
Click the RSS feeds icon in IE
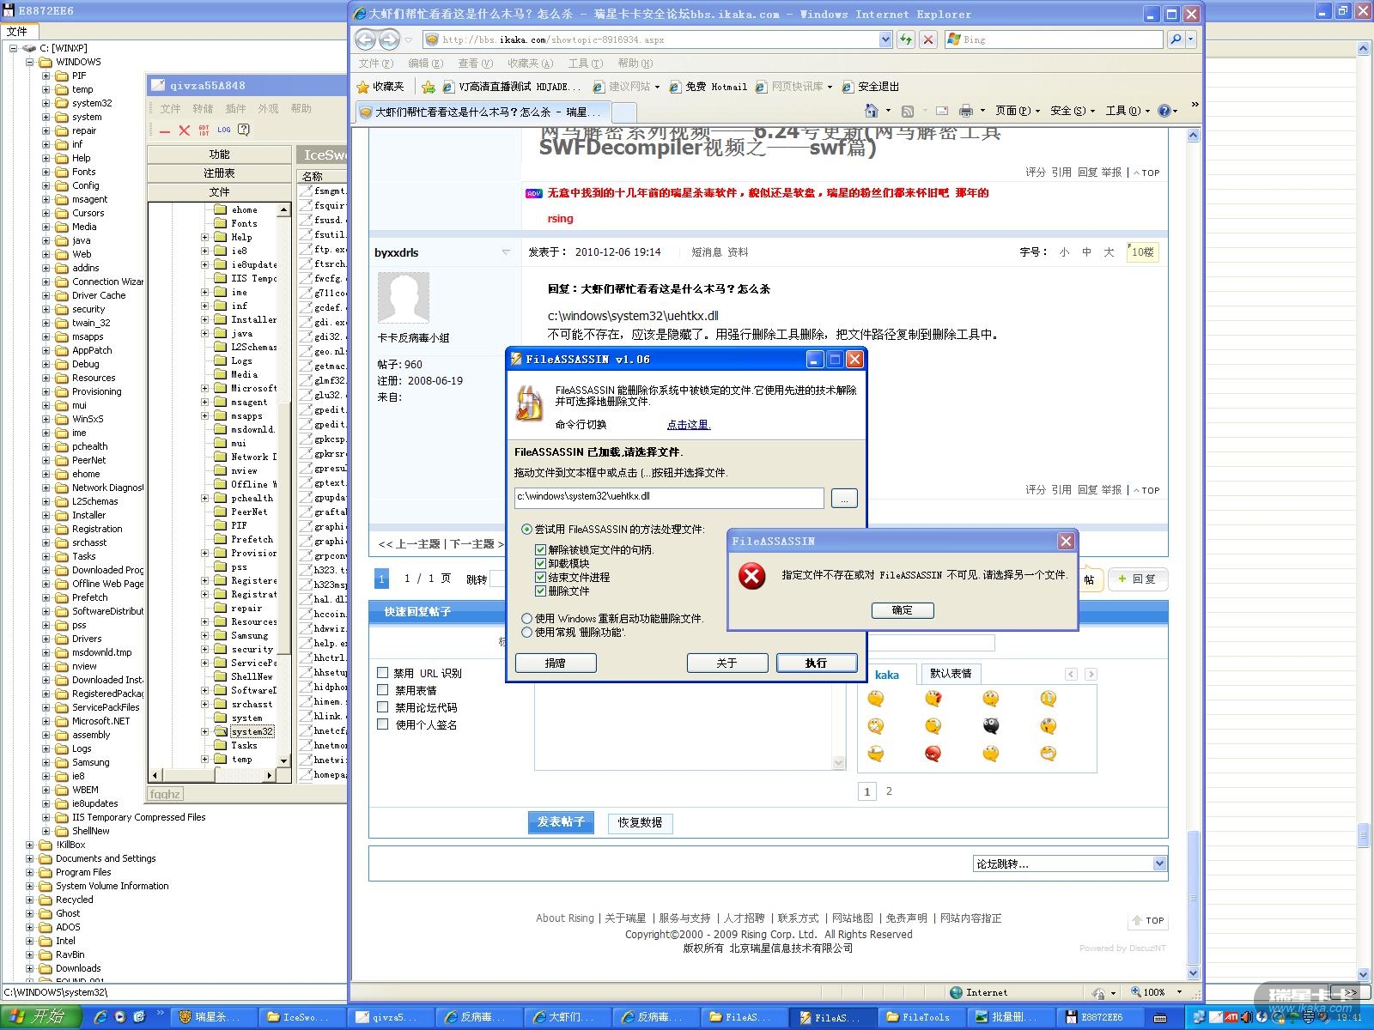click(x=908, y=111)
